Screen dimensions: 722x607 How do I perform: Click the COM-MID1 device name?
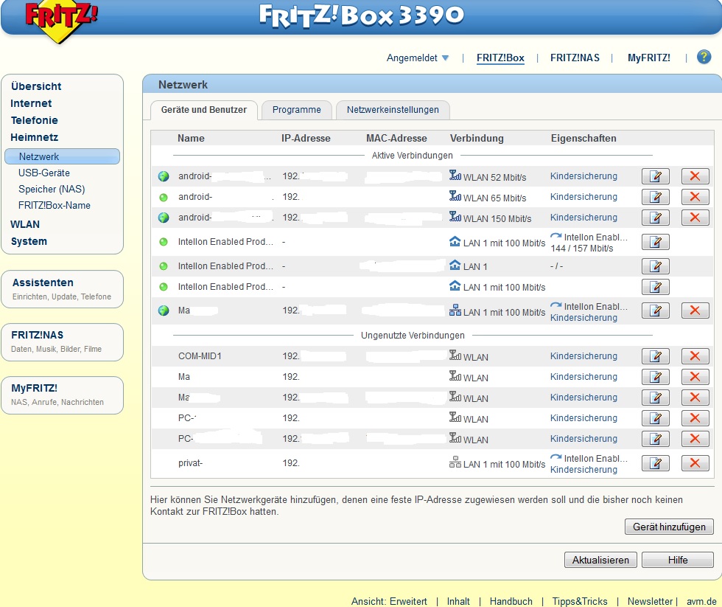pos(200,356)
